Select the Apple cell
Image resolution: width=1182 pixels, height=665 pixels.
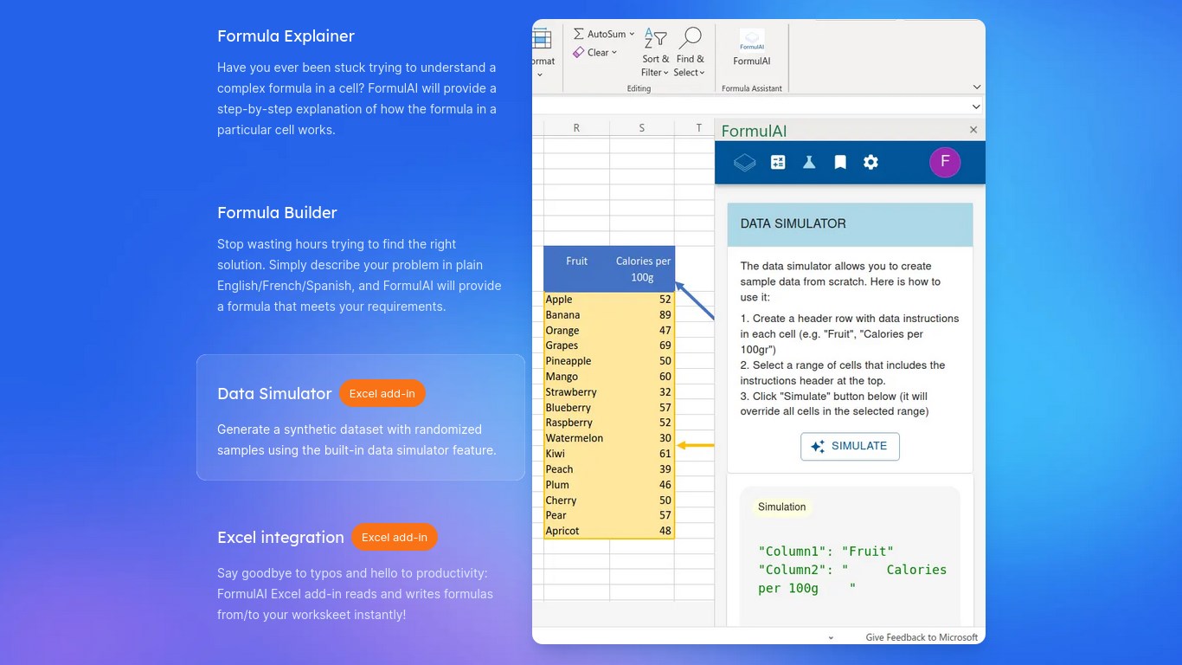click(576, 300)
